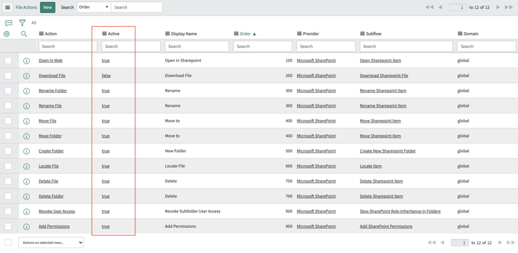Click the top pager page number field
Viewport: 518px width, 253px height.
pyautogui.click(x=458, y=7)
